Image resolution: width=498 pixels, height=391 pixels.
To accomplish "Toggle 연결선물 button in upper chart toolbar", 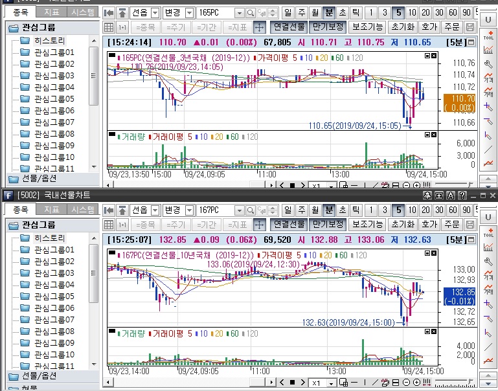I will point(288,27).
